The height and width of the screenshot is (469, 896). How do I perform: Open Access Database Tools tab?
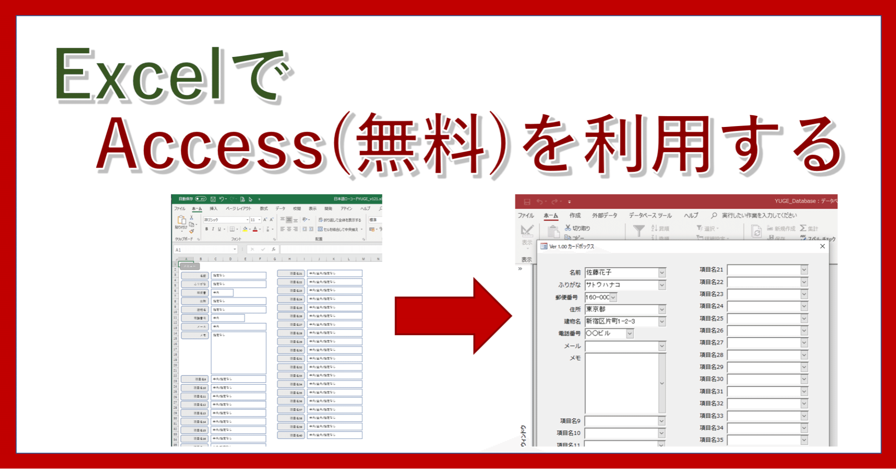tap(650, 215)
